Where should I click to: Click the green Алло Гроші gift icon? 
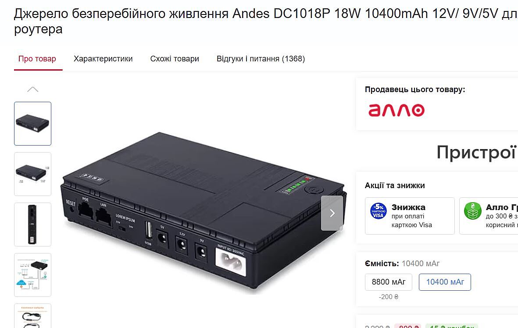pyautogui.click(x=473, y=211)
